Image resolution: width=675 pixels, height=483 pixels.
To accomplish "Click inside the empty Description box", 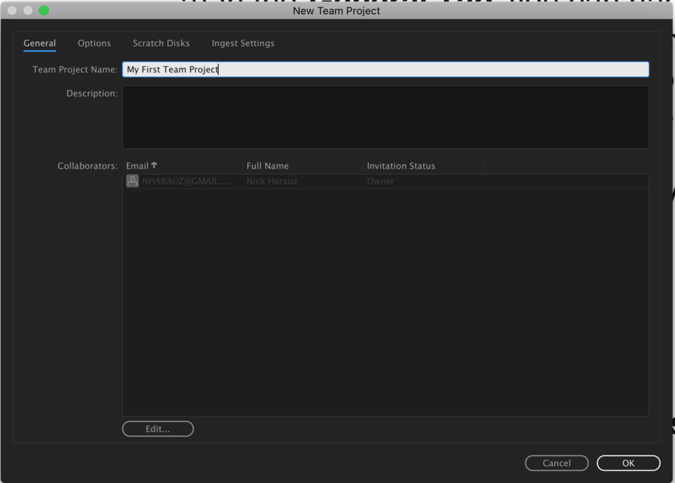I will pos(385,117).
